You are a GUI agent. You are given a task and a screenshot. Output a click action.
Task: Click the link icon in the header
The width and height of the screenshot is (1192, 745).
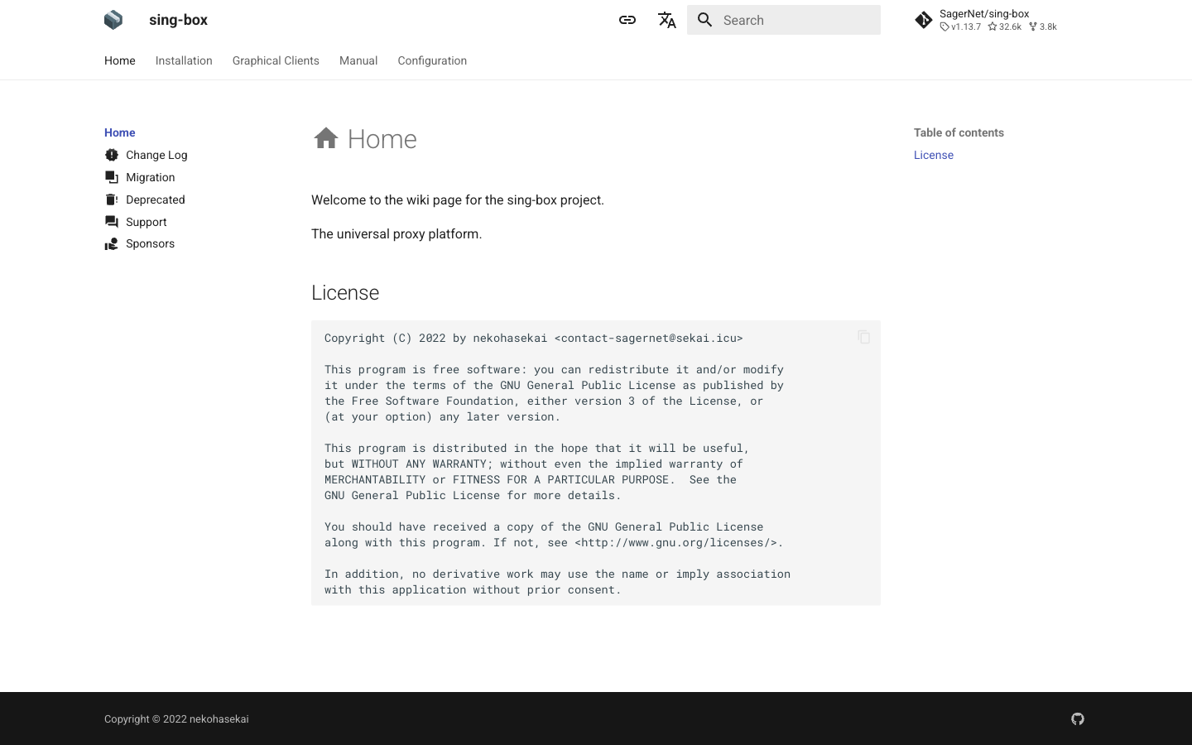627,20
